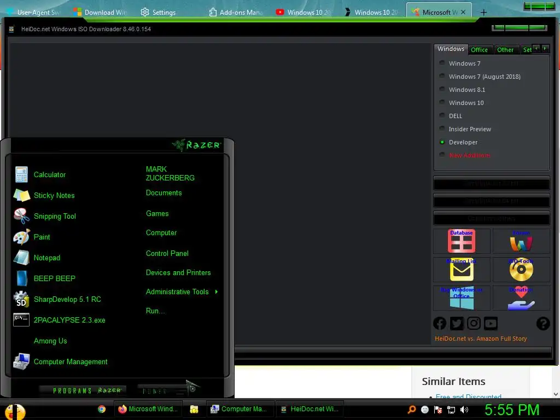This screenshot has width=560, height=420.
Task: Switch to Computer Management taskbar window
Action: 240,409
